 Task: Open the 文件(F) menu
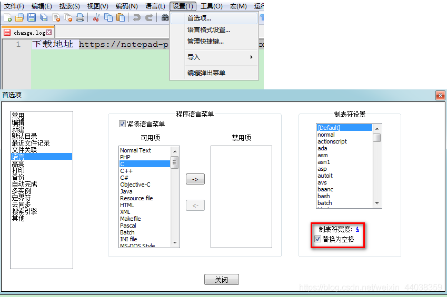[14, 6]
